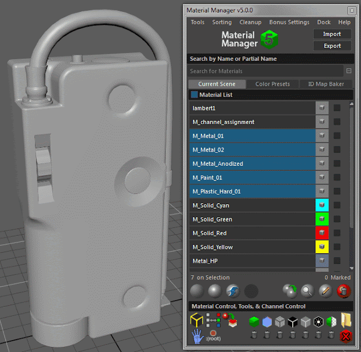Click the trash can under the green cube

(254, 335)
